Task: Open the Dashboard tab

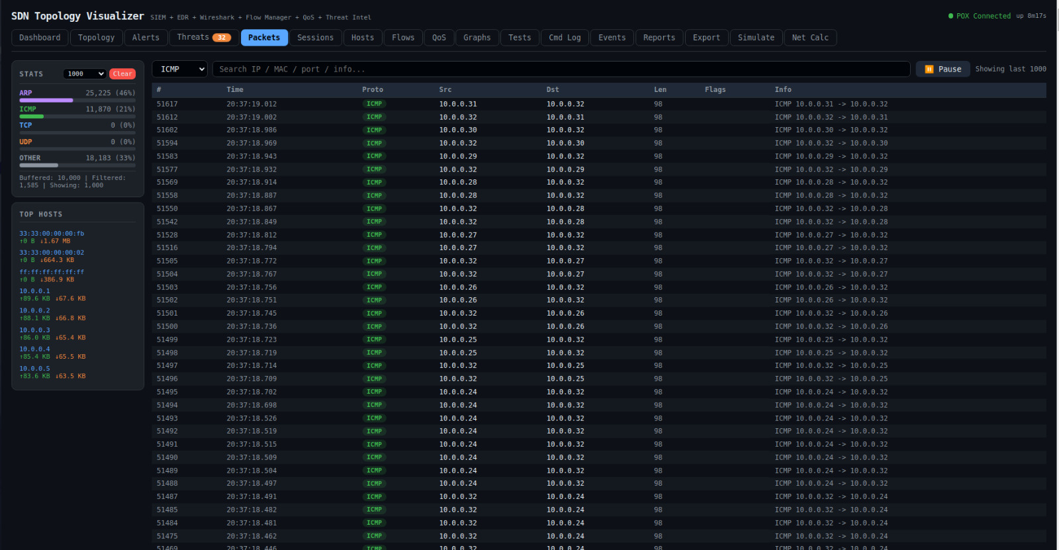Action: coord(40,38)
